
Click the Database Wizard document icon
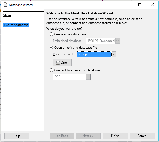[5, 5]
